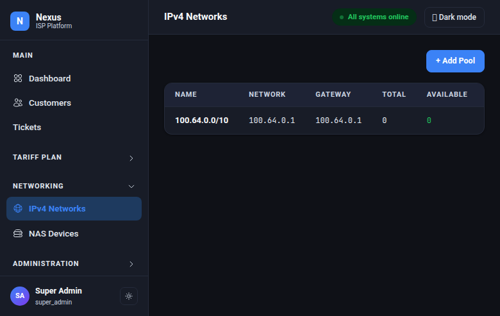
Task: Click the MAIN section heading
Action: (x=22, y=55)
